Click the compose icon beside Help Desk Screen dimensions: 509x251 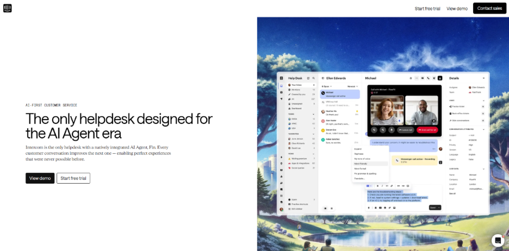pos(308,78)
